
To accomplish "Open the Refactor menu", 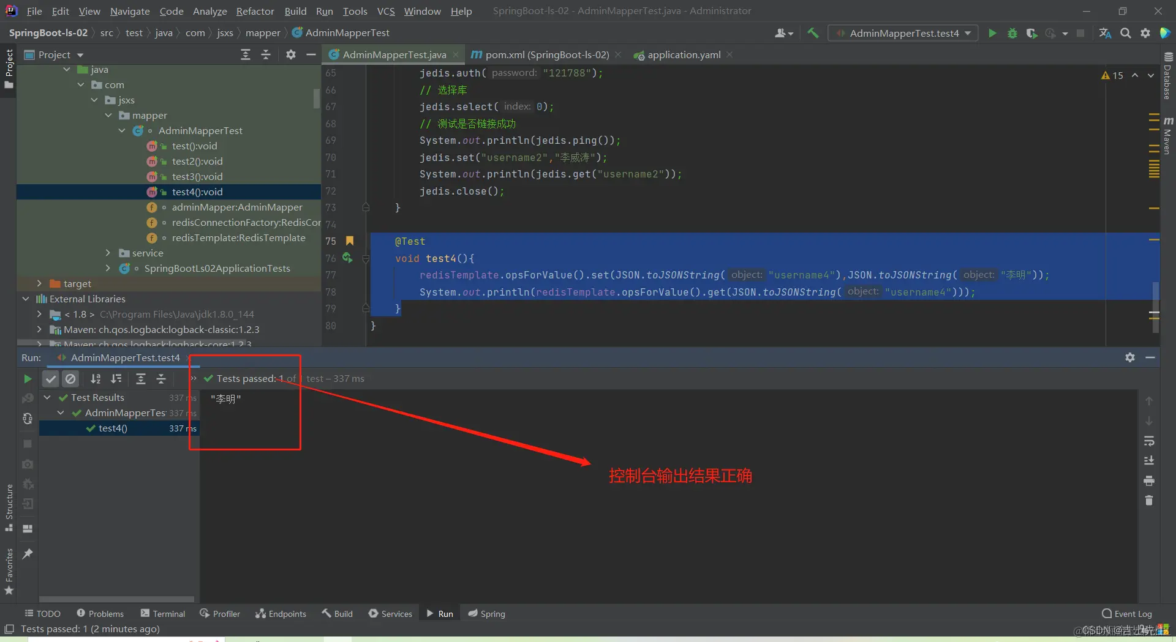I will tap(255, 11).
